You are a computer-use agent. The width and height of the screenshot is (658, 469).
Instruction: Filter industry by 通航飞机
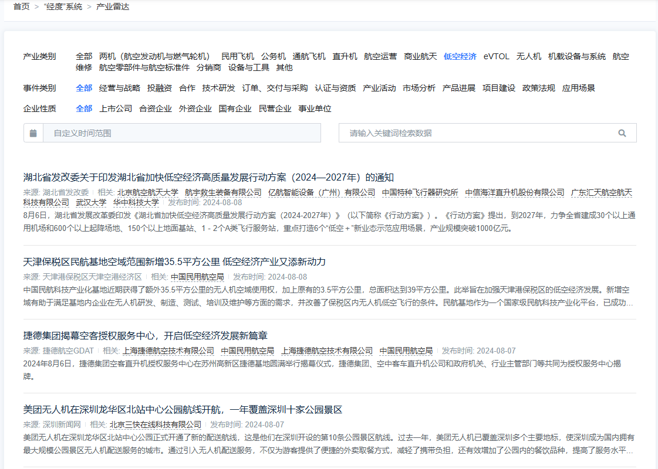pos(309,57)
